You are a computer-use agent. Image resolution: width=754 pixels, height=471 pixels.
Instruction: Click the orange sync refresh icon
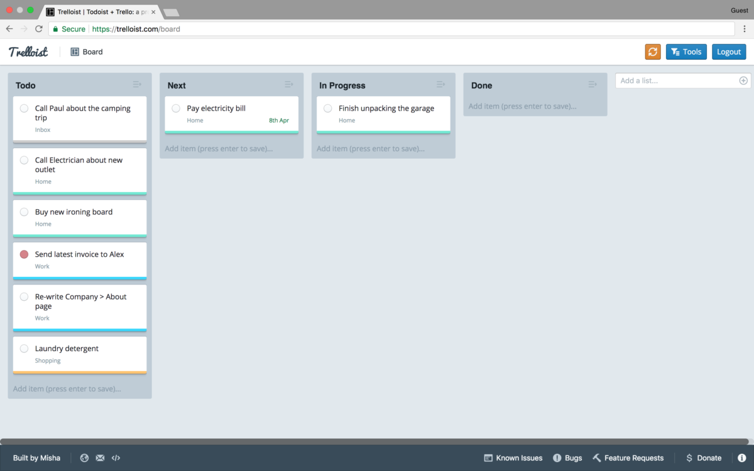pos(653,51)
